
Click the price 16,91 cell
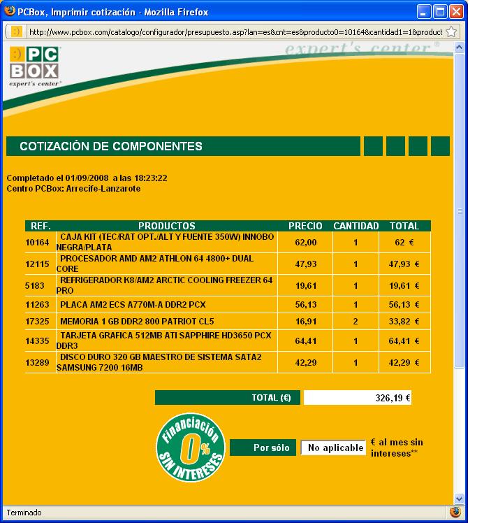click(x=305, y=322)
